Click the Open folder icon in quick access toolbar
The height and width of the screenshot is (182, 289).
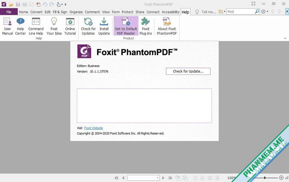tap(11, 4)
